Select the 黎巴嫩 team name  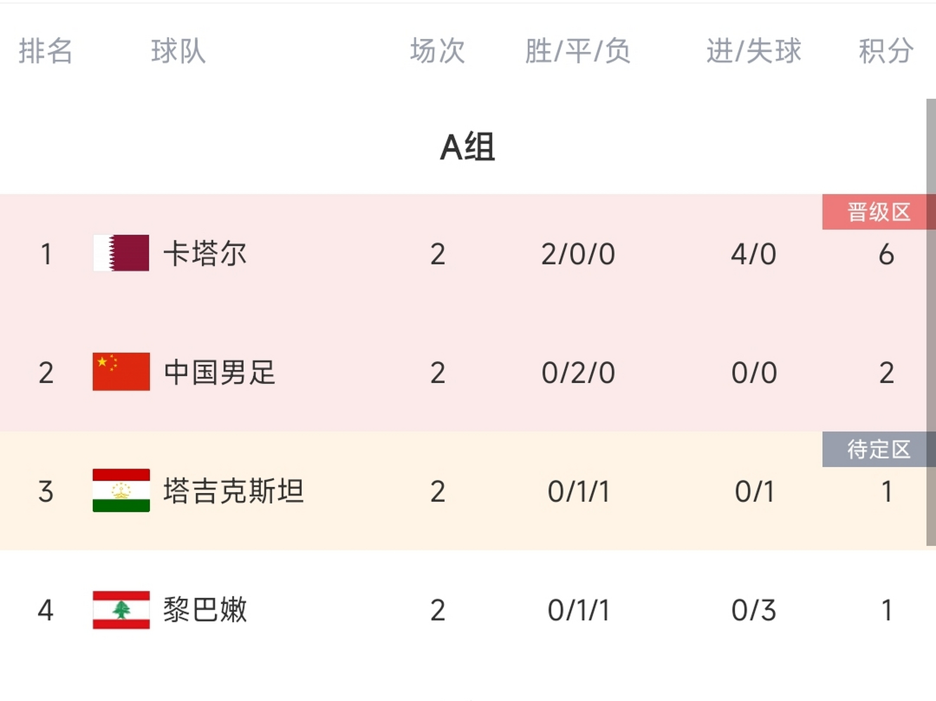[x=205, y=610]
